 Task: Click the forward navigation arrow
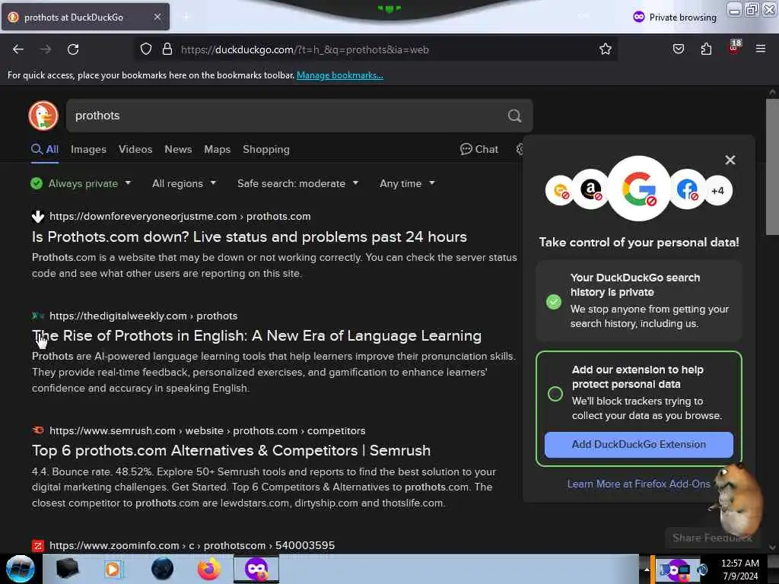tap(46, 49)
